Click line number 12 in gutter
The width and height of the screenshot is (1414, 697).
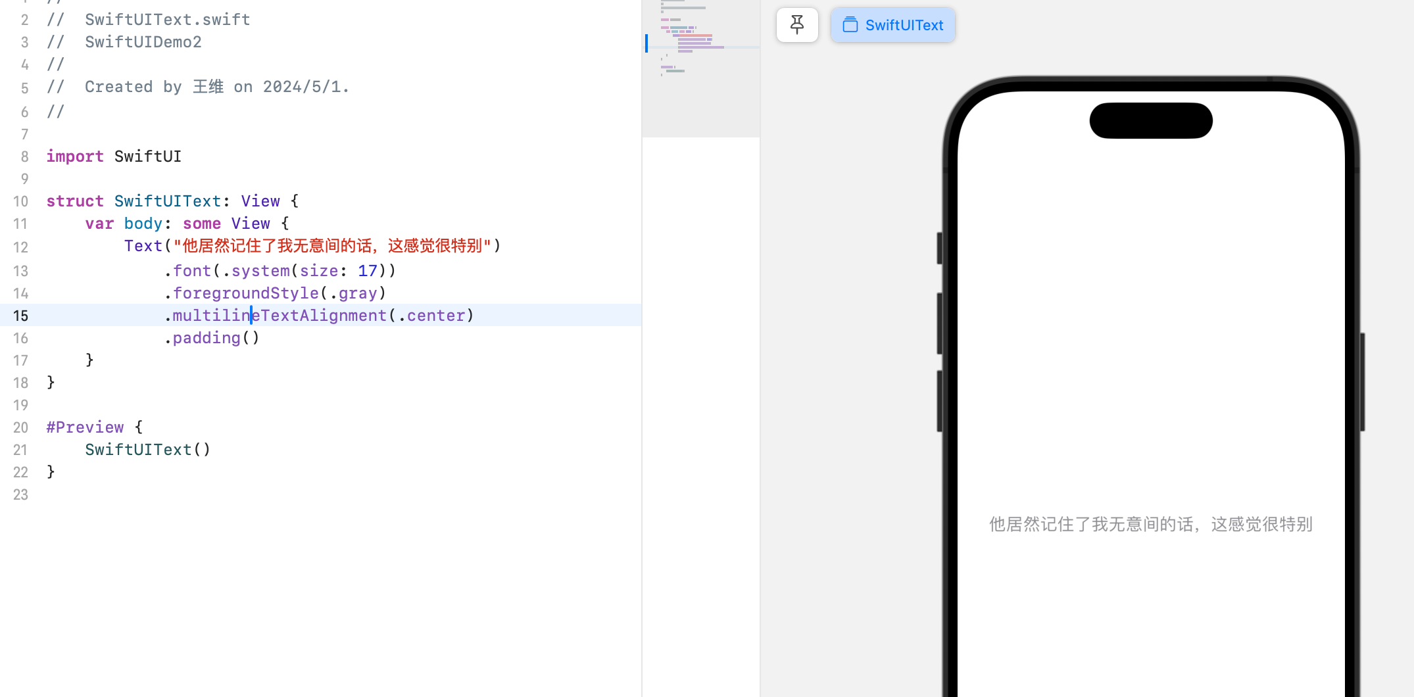point(20,248)
